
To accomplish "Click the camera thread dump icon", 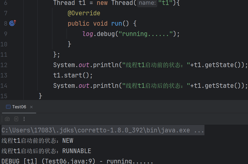I will (7, 119).
